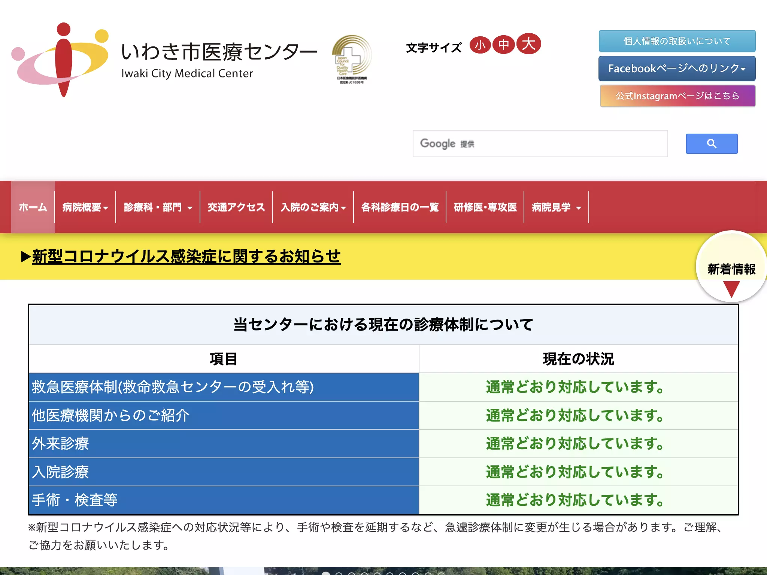Click the Iwaki City Medical Center logo
The height and width of the screenshot is (575, 767).
pos(164,60)
